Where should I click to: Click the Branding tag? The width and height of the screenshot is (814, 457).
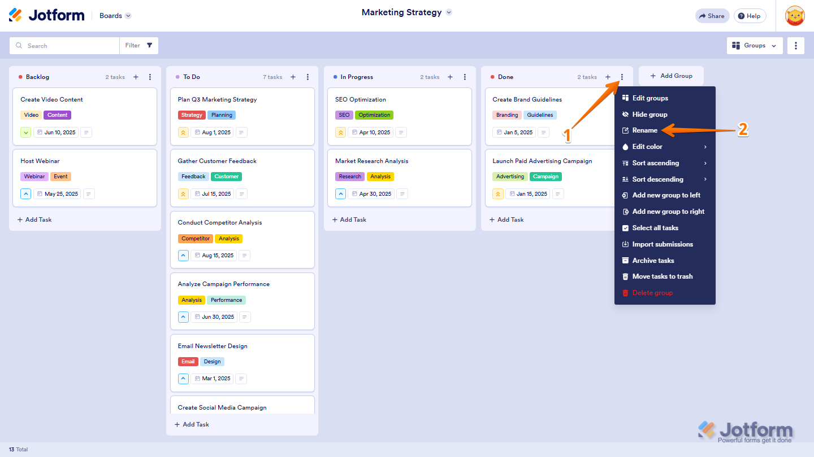click(x=507, y=115)
